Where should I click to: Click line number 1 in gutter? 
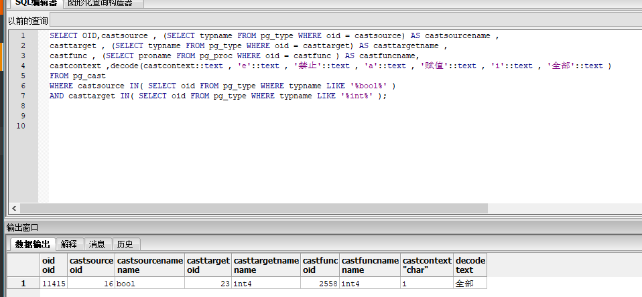point(23,35)
